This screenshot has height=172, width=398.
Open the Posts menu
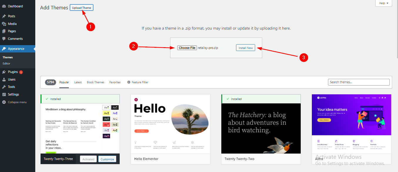click(x=18, y=16)
